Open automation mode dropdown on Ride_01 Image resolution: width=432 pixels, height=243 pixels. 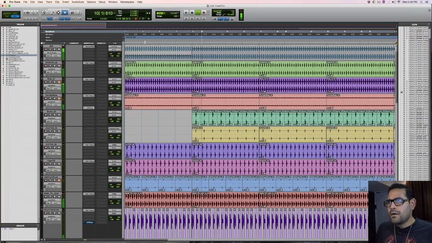56,89
